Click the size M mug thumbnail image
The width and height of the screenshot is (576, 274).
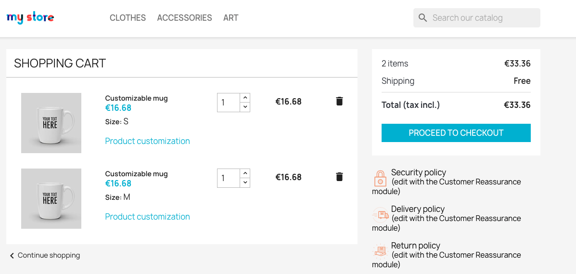51,198
